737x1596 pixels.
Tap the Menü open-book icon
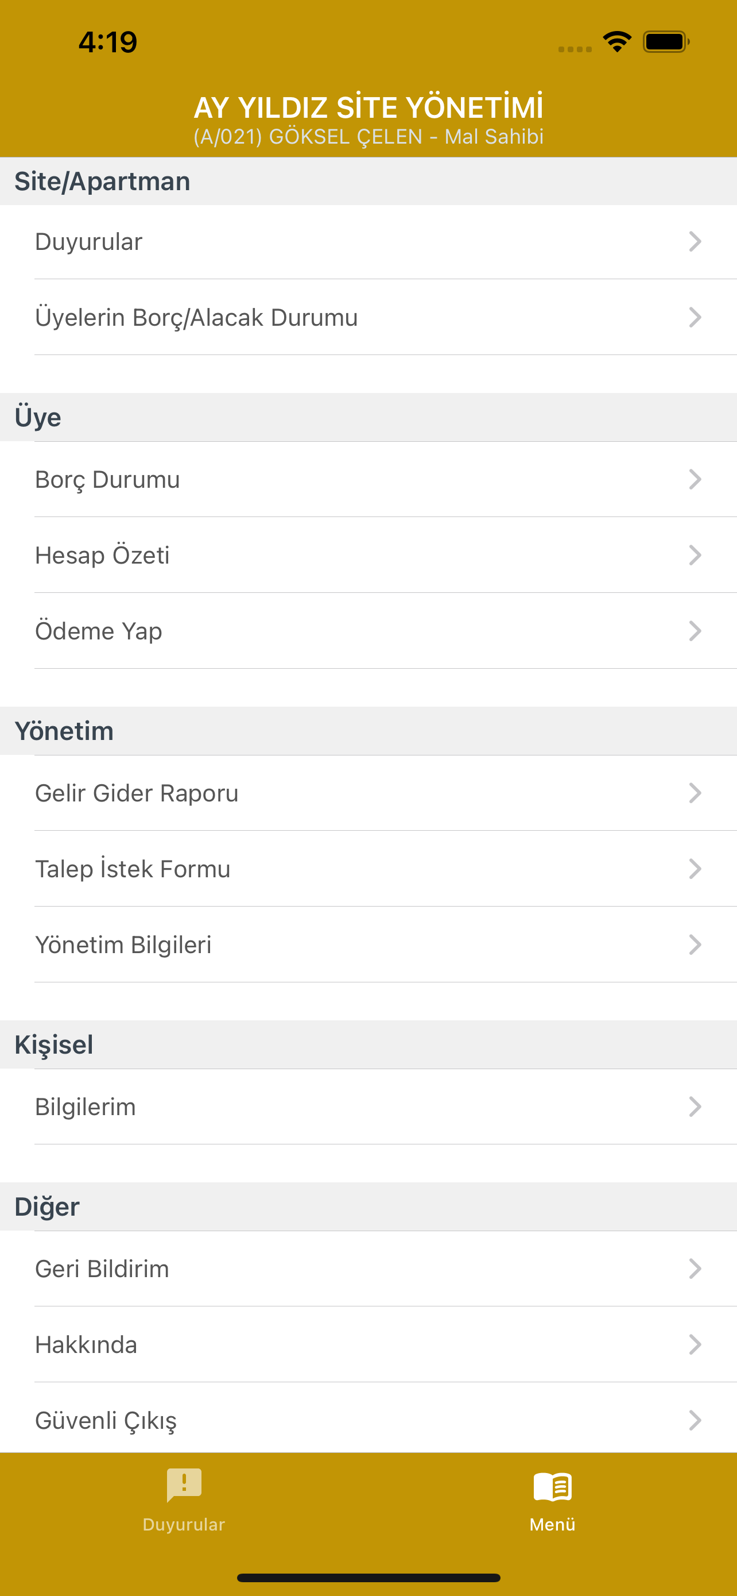[x=553, y=1486]
